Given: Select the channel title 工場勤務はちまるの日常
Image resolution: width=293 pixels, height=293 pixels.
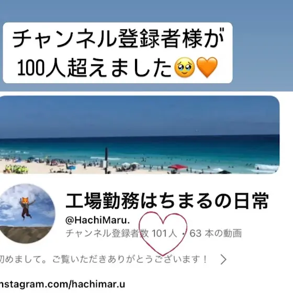Looking at the screenshot, I should point(167,201).
